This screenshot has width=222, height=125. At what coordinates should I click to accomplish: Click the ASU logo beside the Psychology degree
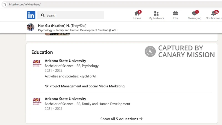point(37,63)
